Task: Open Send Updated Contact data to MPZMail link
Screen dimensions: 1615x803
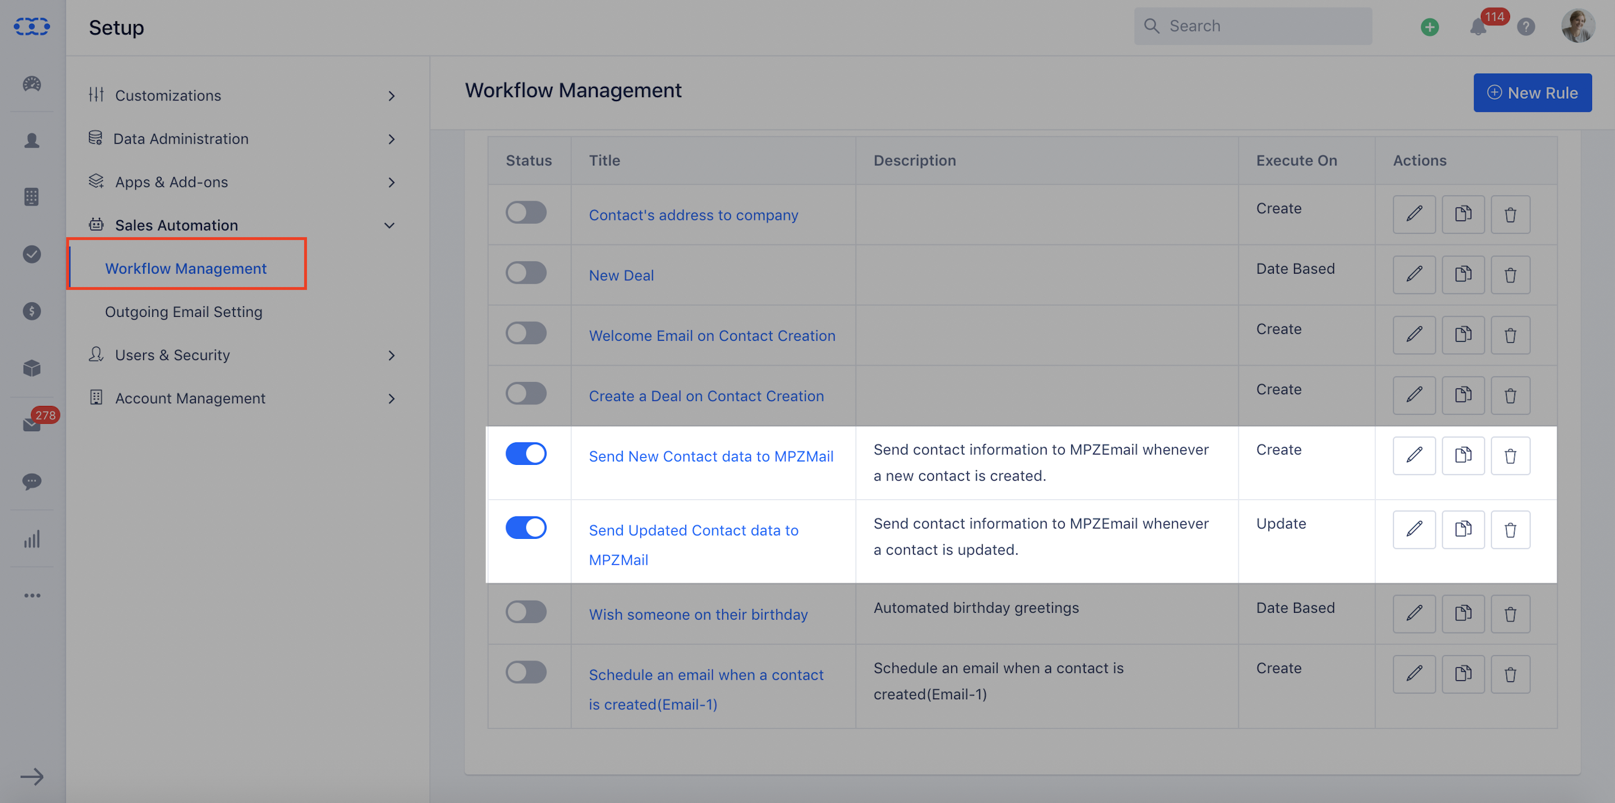Action: coord(694,545)
